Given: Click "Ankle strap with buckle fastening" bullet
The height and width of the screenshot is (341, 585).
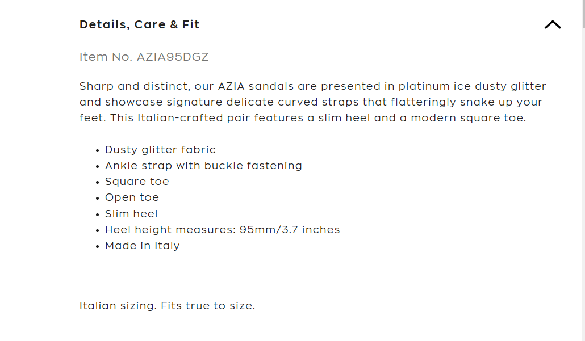Looking at the screenshot, I should click(203, 166).
